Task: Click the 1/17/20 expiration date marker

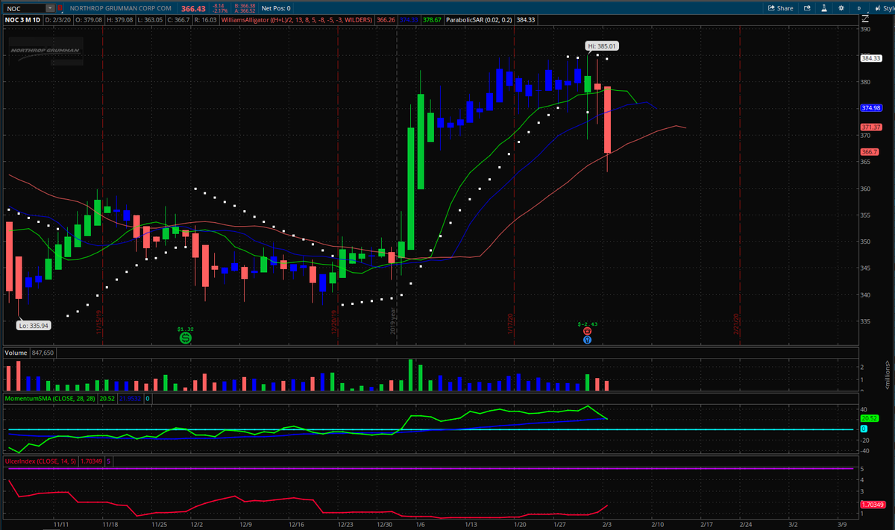Action: [x=511, y=324]
